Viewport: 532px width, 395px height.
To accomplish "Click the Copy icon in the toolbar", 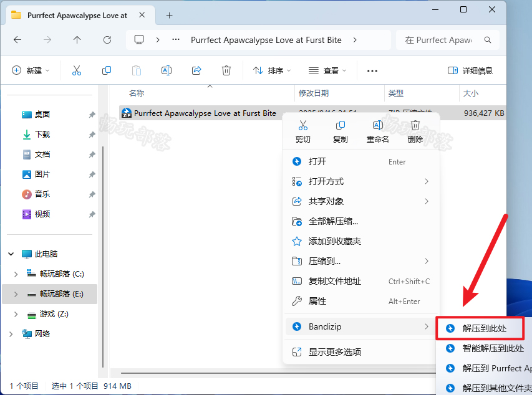I will (x=107, y=70).
